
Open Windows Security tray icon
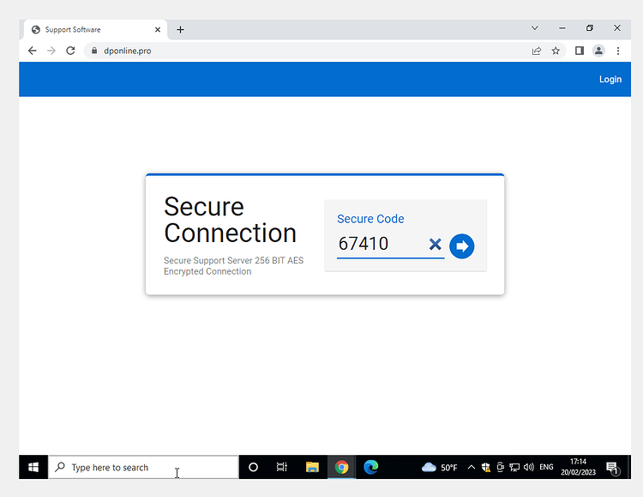(486, 467)
